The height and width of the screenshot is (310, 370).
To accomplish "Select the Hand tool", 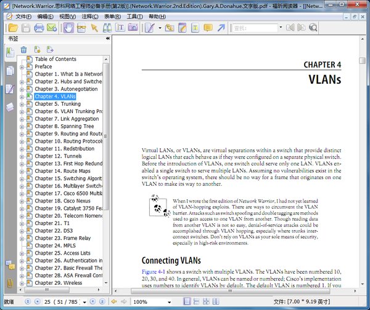I will tap(68, 28).
